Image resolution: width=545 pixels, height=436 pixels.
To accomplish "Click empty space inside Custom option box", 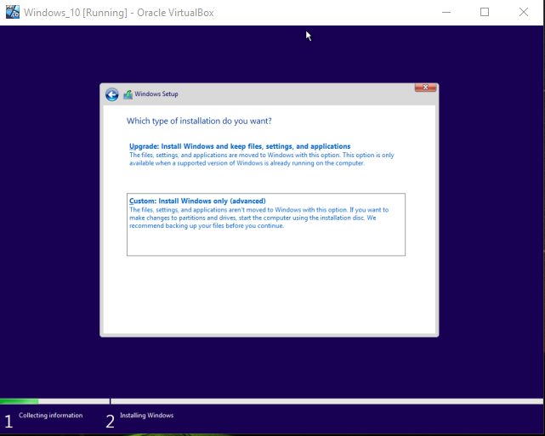I will [x=265, y=243].
